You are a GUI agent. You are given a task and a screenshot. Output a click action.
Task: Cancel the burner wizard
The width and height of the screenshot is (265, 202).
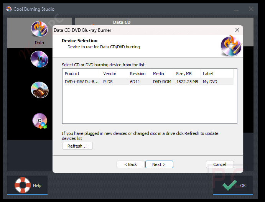220,164
